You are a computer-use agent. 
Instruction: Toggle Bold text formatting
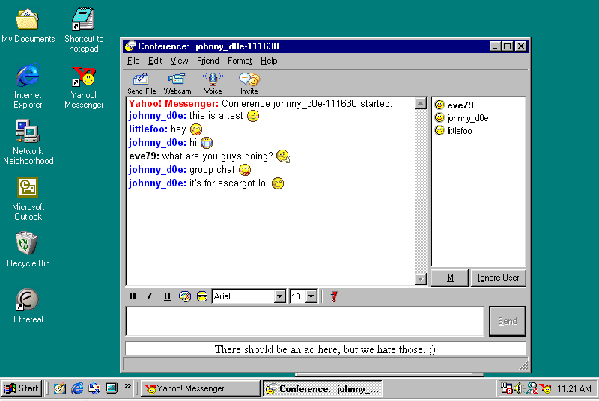pos(133,296)
